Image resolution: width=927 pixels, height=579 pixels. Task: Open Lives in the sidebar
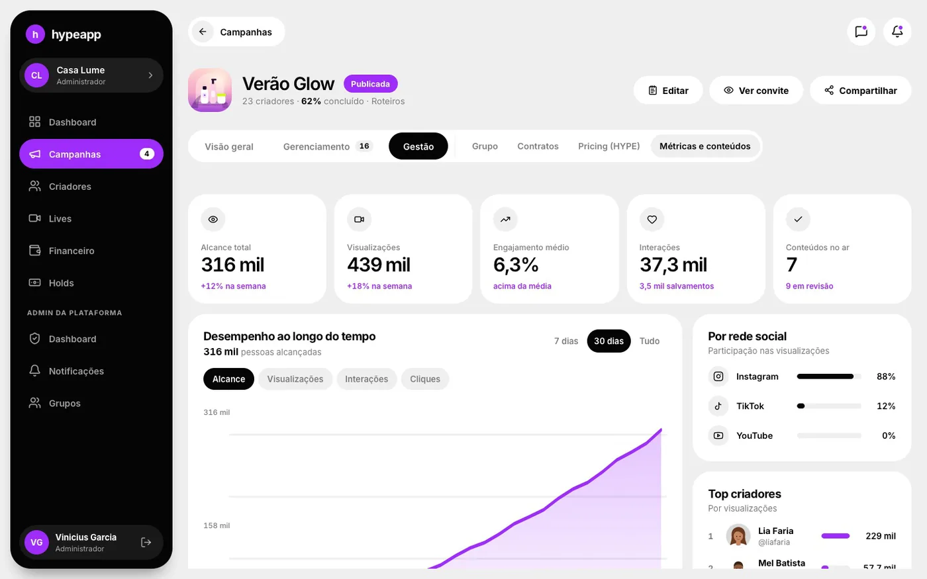click(91, 218)
